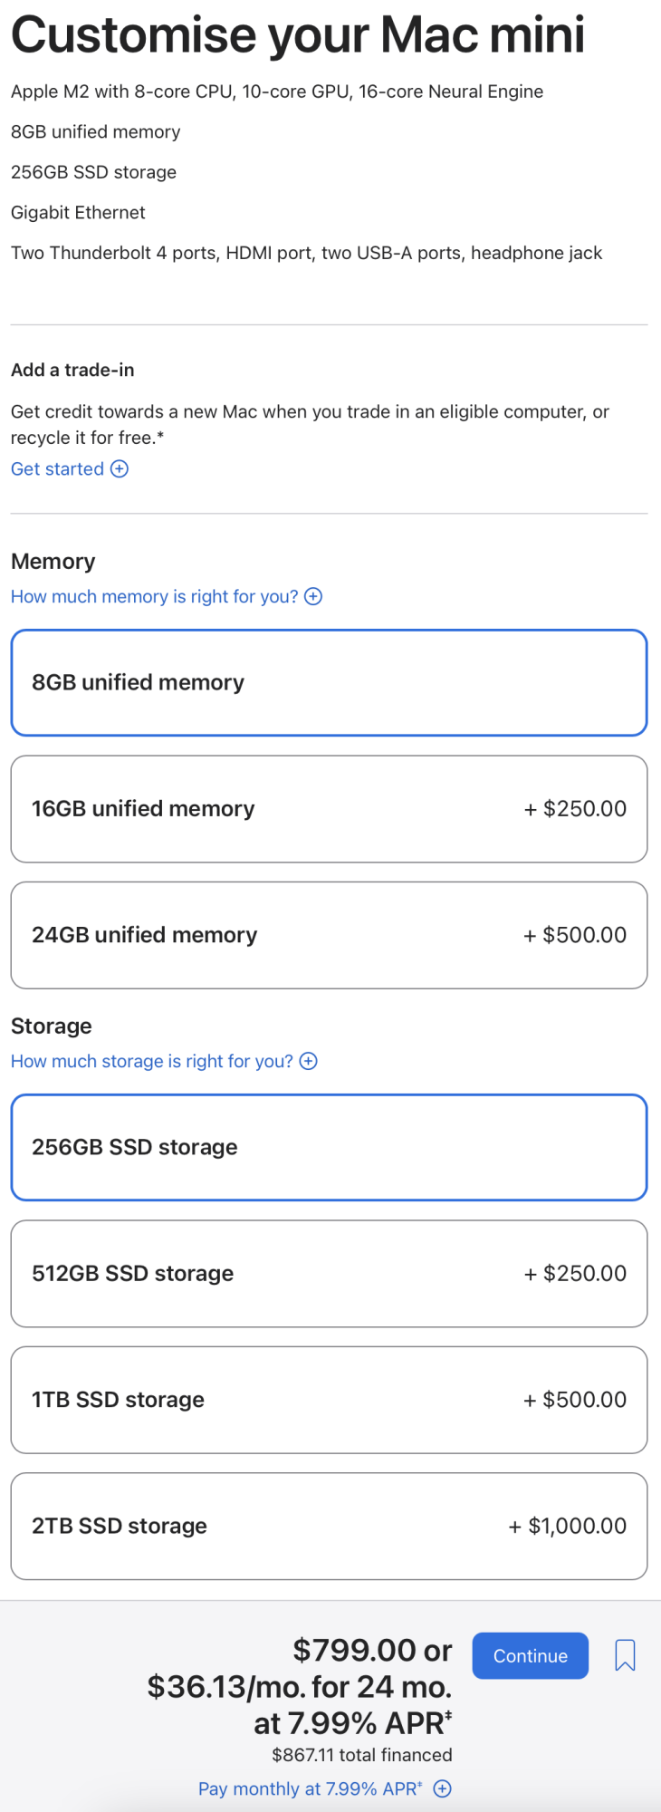661x1812 pixels.
Task: Click plus icon next to memory help question
Action: pos(313,596)
